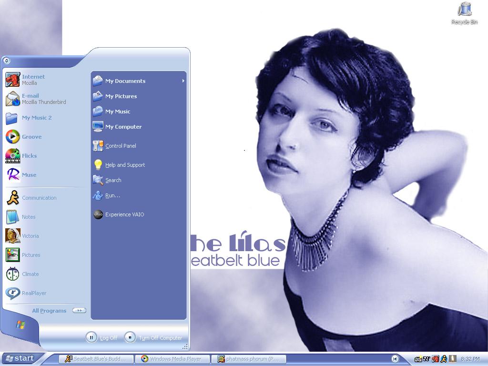Click the Turn Off Computer button
The height and width of the screenshot is (366, 488).
153,338
